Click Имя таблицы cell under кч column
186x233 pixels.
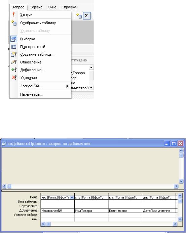pyautogui.click(x=125, y=202)
